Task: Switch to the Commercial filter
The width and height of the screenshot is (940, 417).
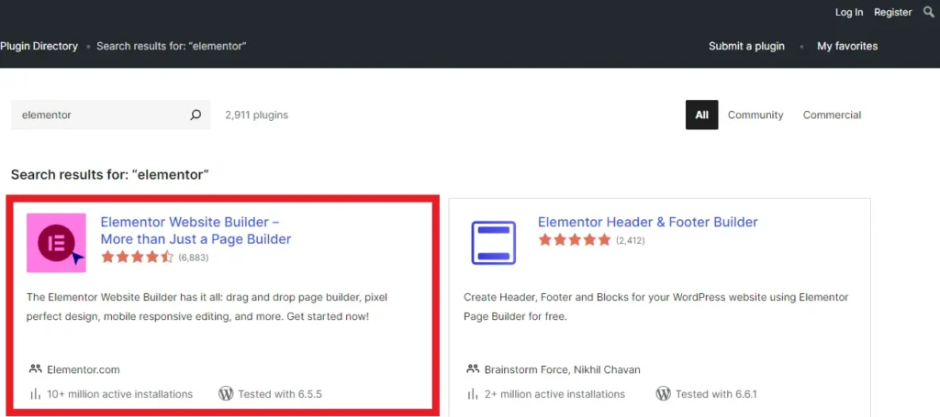Action: 832,115
